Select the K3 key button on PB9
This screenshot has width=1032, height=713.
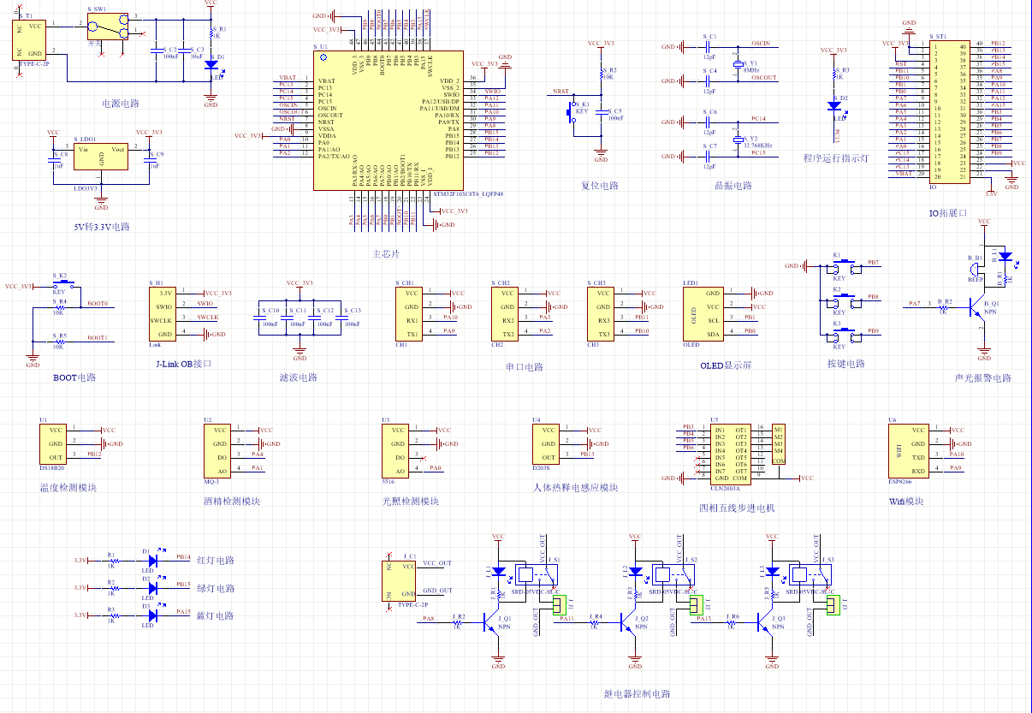click(845, 335)
